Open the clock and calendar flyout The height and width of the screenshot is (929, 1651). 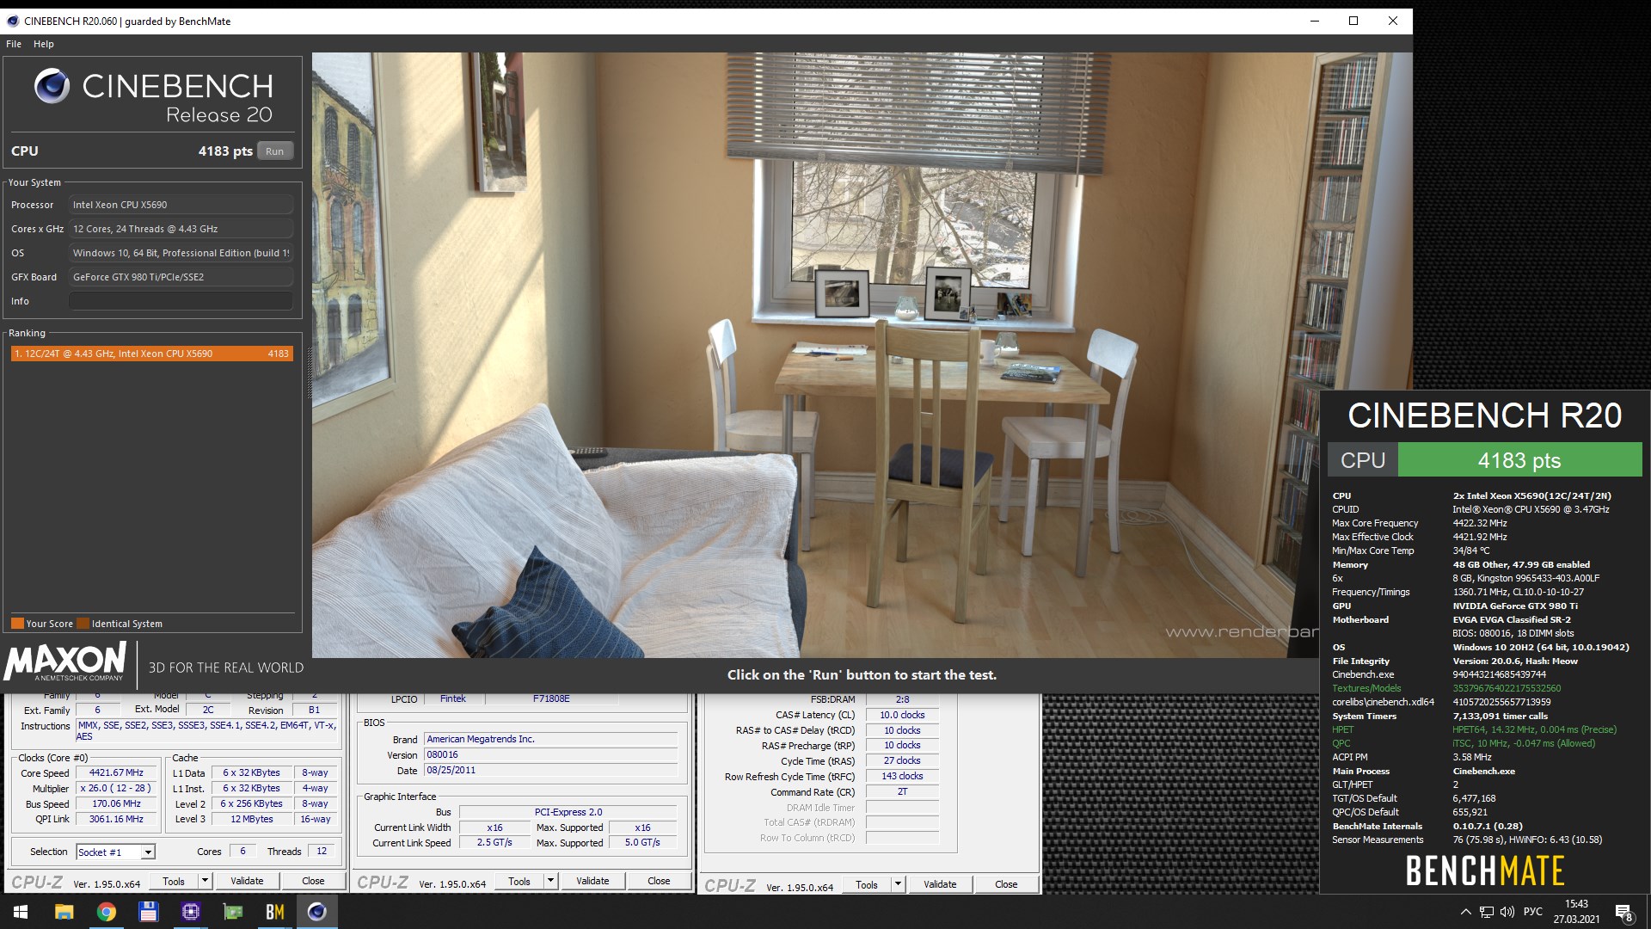(x=1576, y=912)
